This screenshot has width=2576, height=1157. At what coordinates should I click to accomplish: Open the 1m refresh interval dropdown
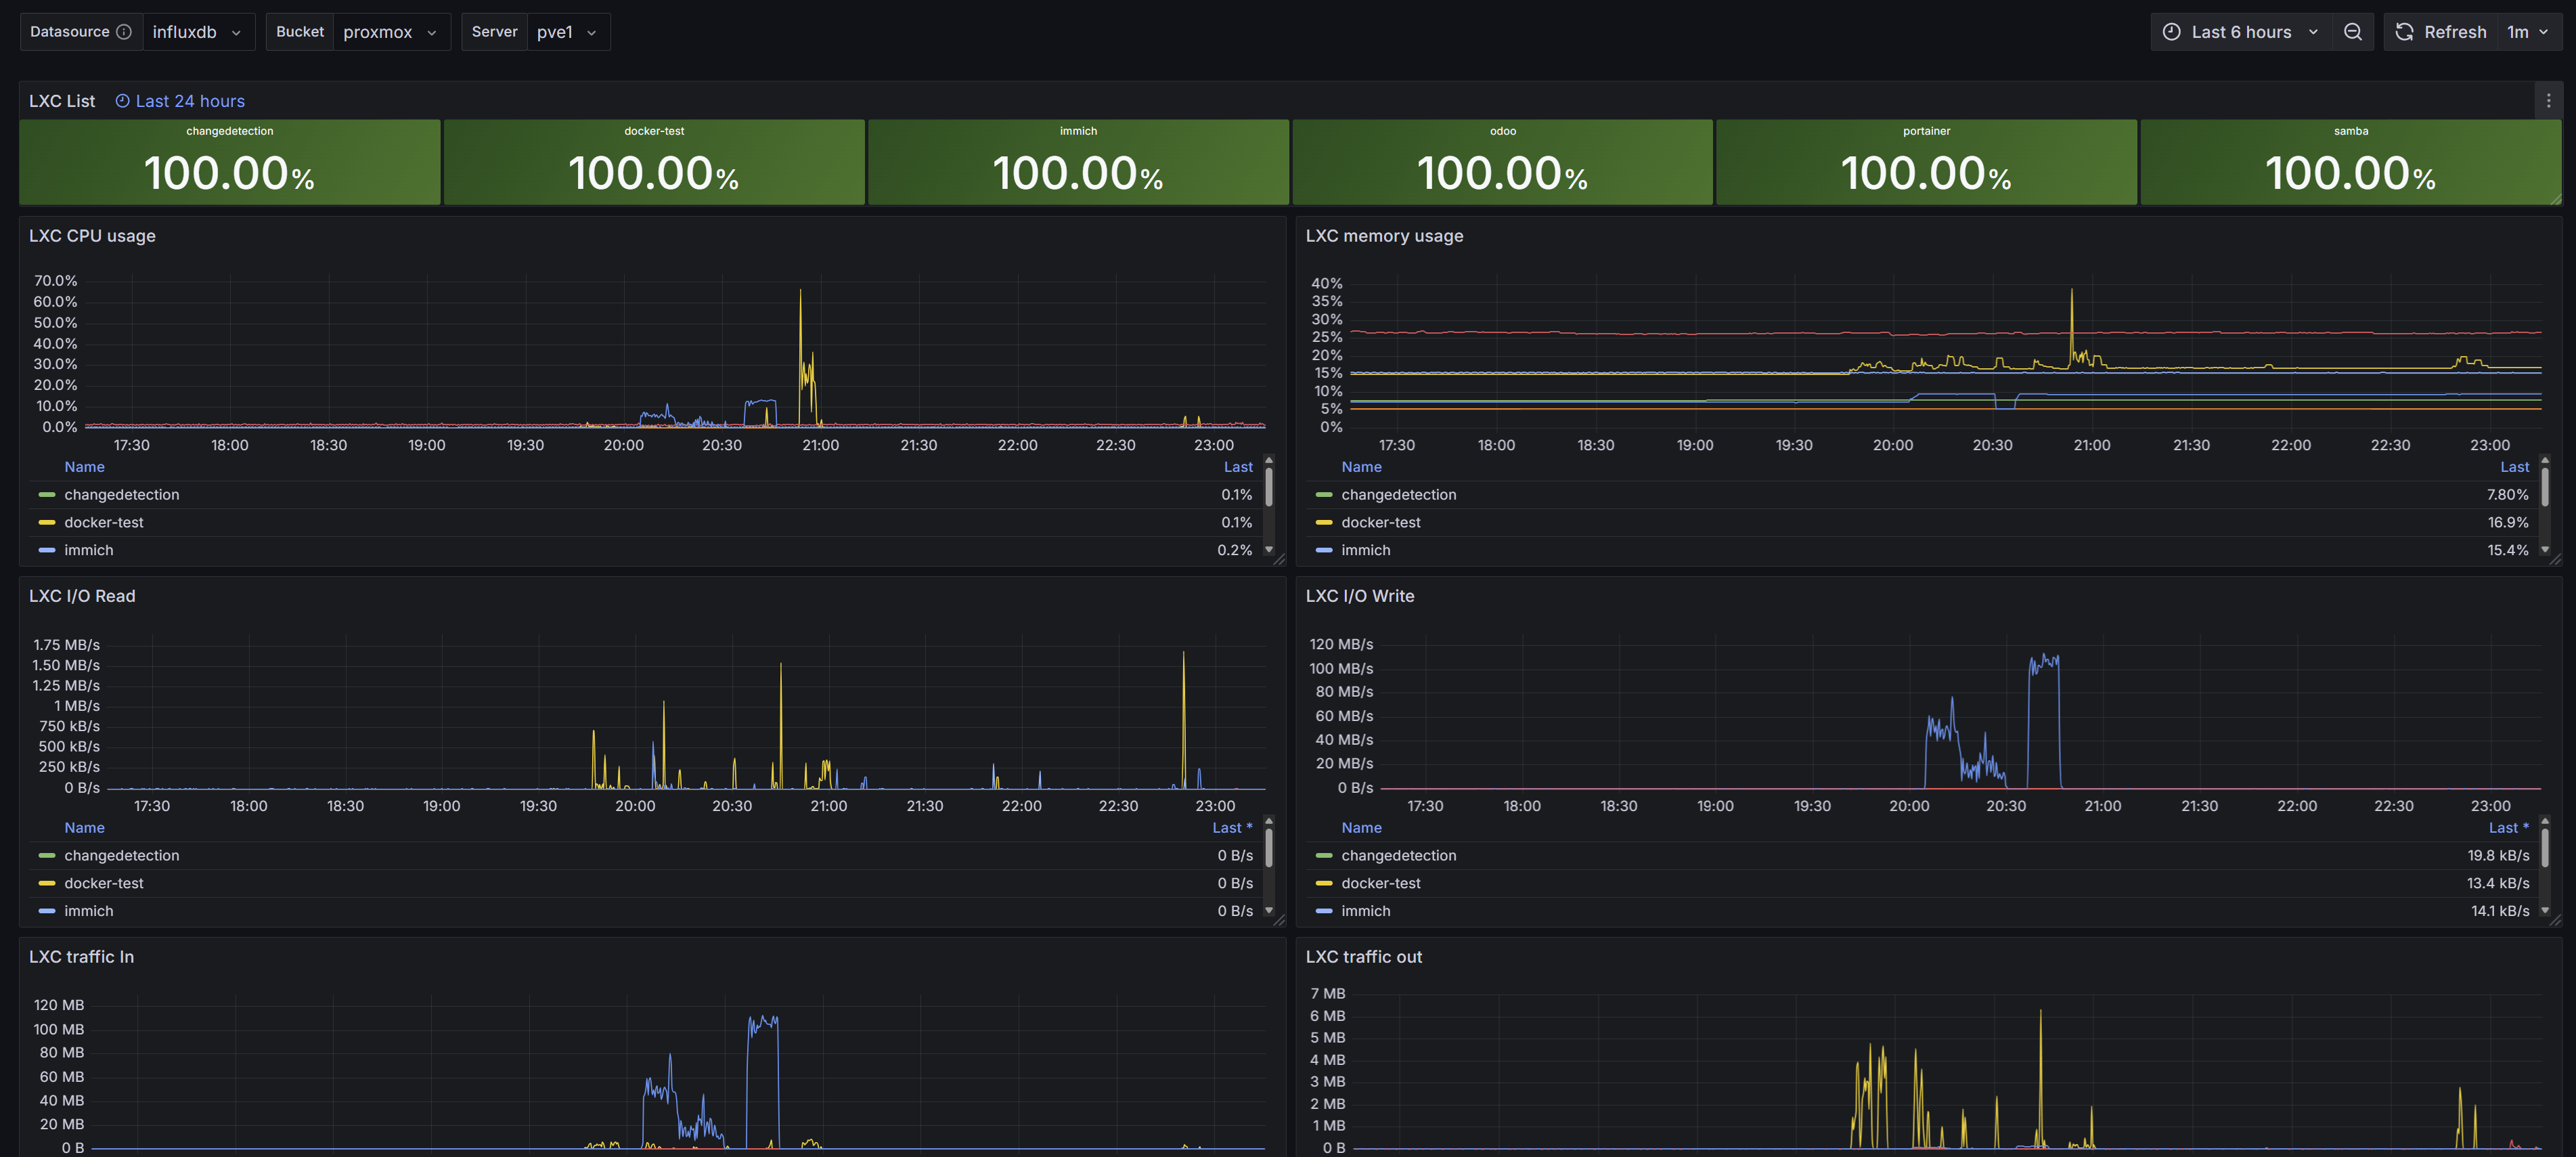coord(2527,32)
